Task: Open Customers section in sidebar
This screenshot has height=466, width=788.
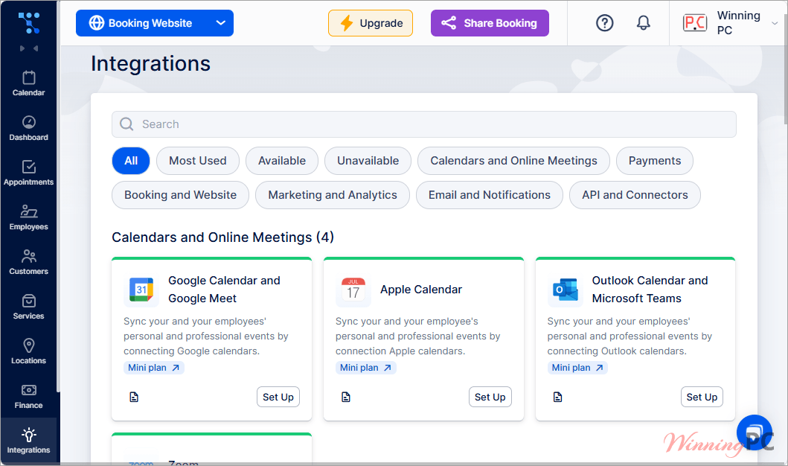Action: click(28, 263)
